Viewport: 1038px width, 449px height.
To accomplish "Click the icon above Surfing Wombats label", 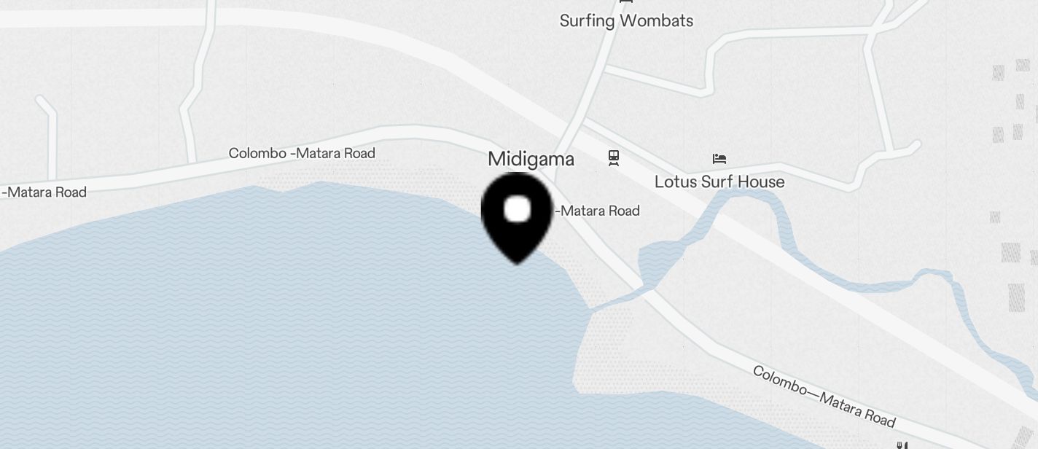I will 625,2.
